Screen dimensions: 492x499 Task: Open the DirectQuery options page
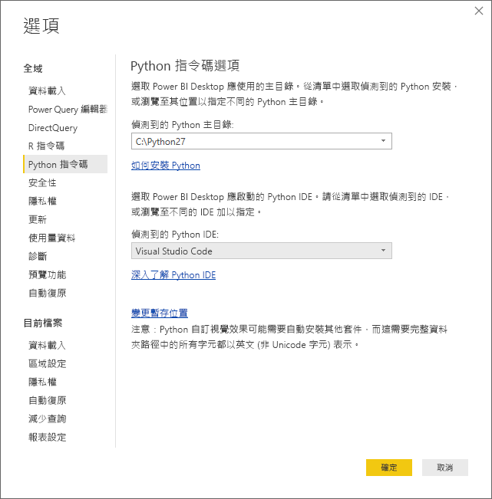pos(53,128)
